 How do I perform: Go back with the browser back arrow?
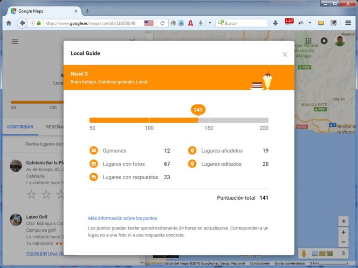coord(22,23)
